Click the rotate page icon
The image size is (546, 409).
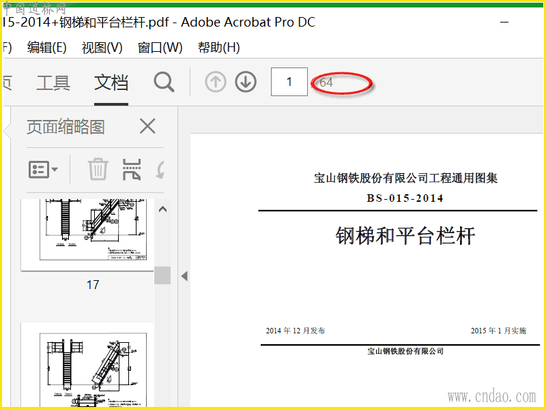click(x=160, y=169)
